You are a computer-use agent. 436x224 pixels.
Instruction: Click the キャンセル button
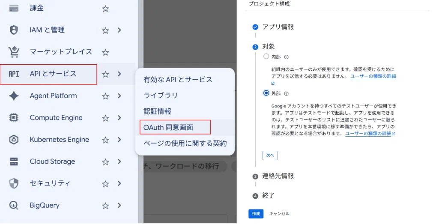pos(279,214)
